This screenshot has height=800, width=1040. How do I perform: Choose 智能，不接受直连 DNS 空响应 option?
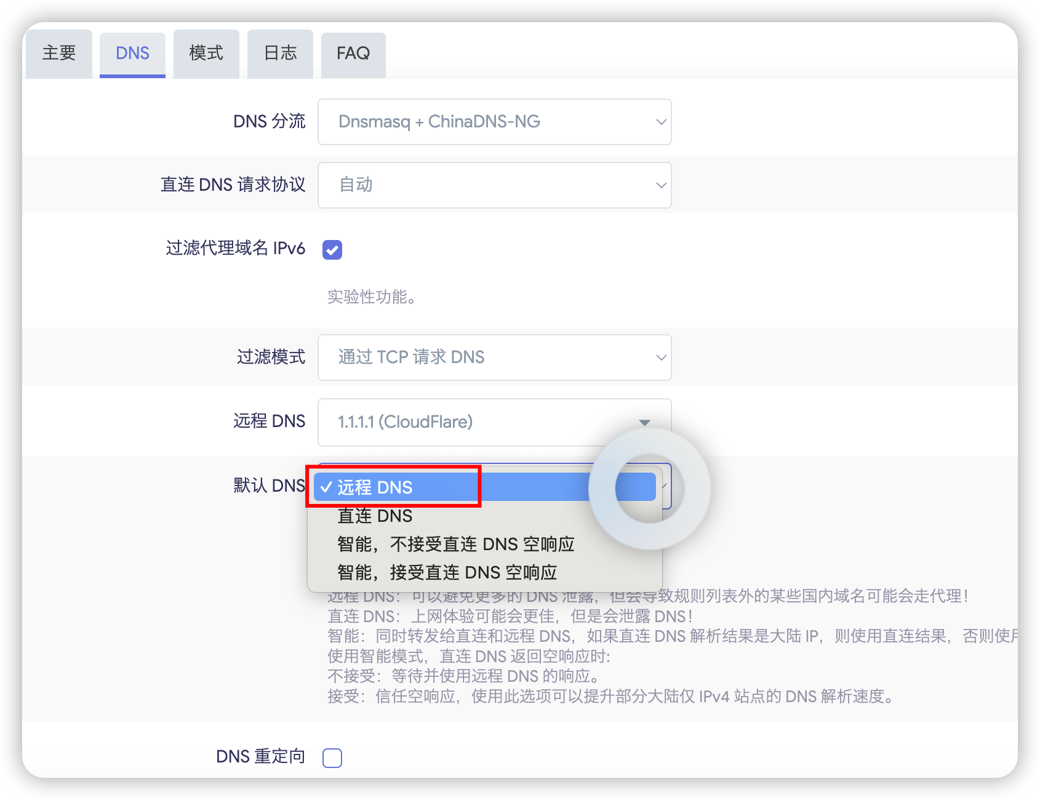pyautogui.click(x=455, y=544)
